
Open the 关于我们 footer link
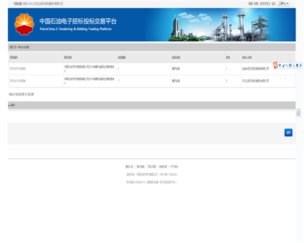click(174, 166)
